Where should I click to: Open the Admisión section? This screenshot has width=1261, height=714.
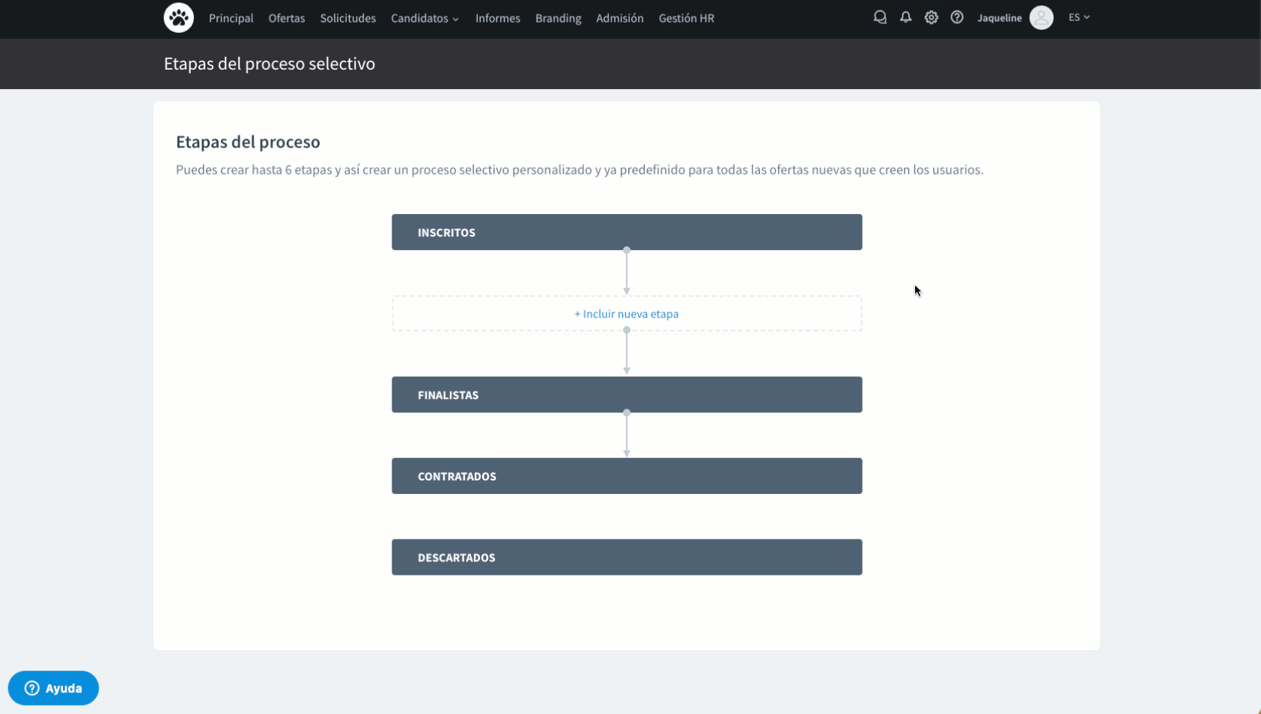(x=619, y=18)
